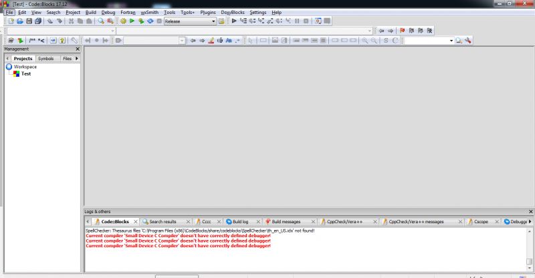Open the code completion function dropdown
This screenshot has width=535, height=278.
point(370,31)
